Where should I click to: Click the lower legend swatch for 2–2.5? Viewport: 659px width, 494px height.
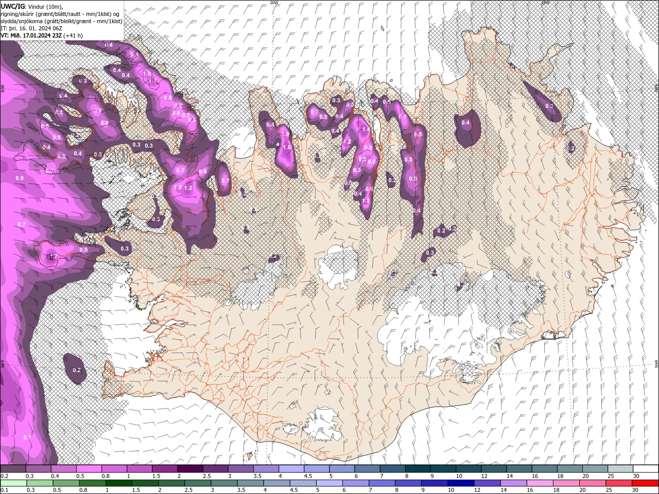pos(171,483)
